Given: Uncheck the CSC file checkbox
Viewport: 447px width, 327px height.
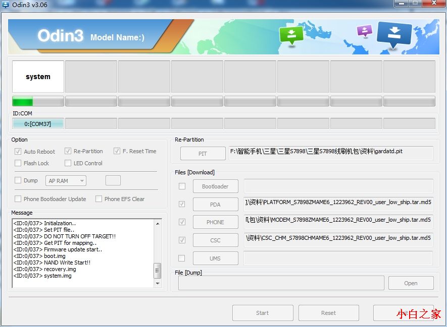Looking at the screenshot, I should tap(182, 240).
